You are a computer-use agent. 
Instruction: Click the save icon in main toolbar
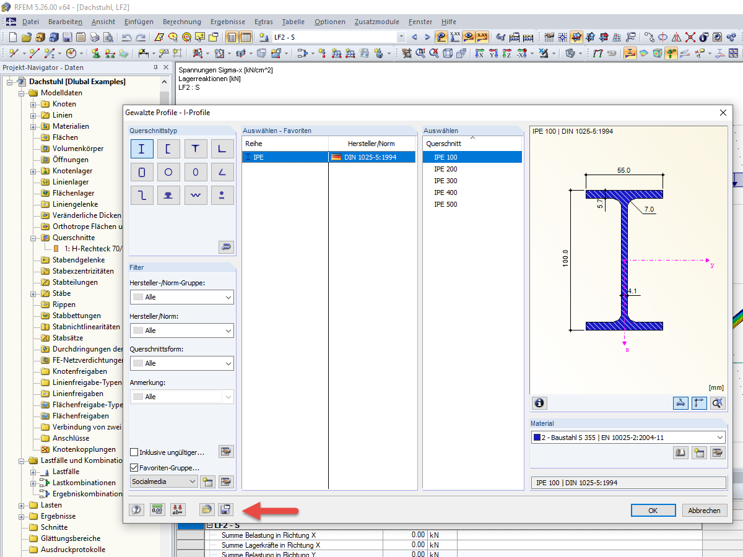(67, 37)
